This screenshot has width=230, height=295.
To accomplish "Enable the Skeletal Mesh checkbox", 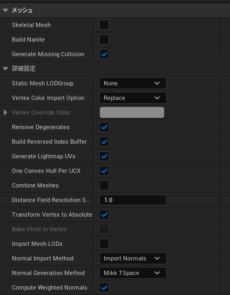I will point(104,25).
